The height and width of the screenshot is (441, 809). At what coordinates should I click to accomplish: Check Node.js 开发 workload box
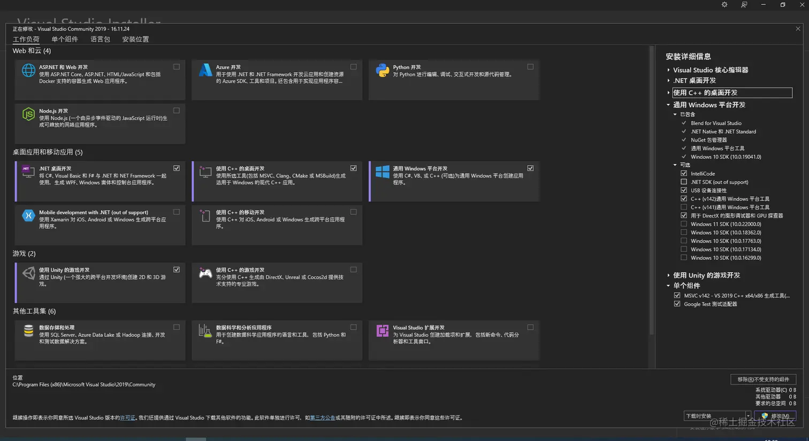[177, 111]
